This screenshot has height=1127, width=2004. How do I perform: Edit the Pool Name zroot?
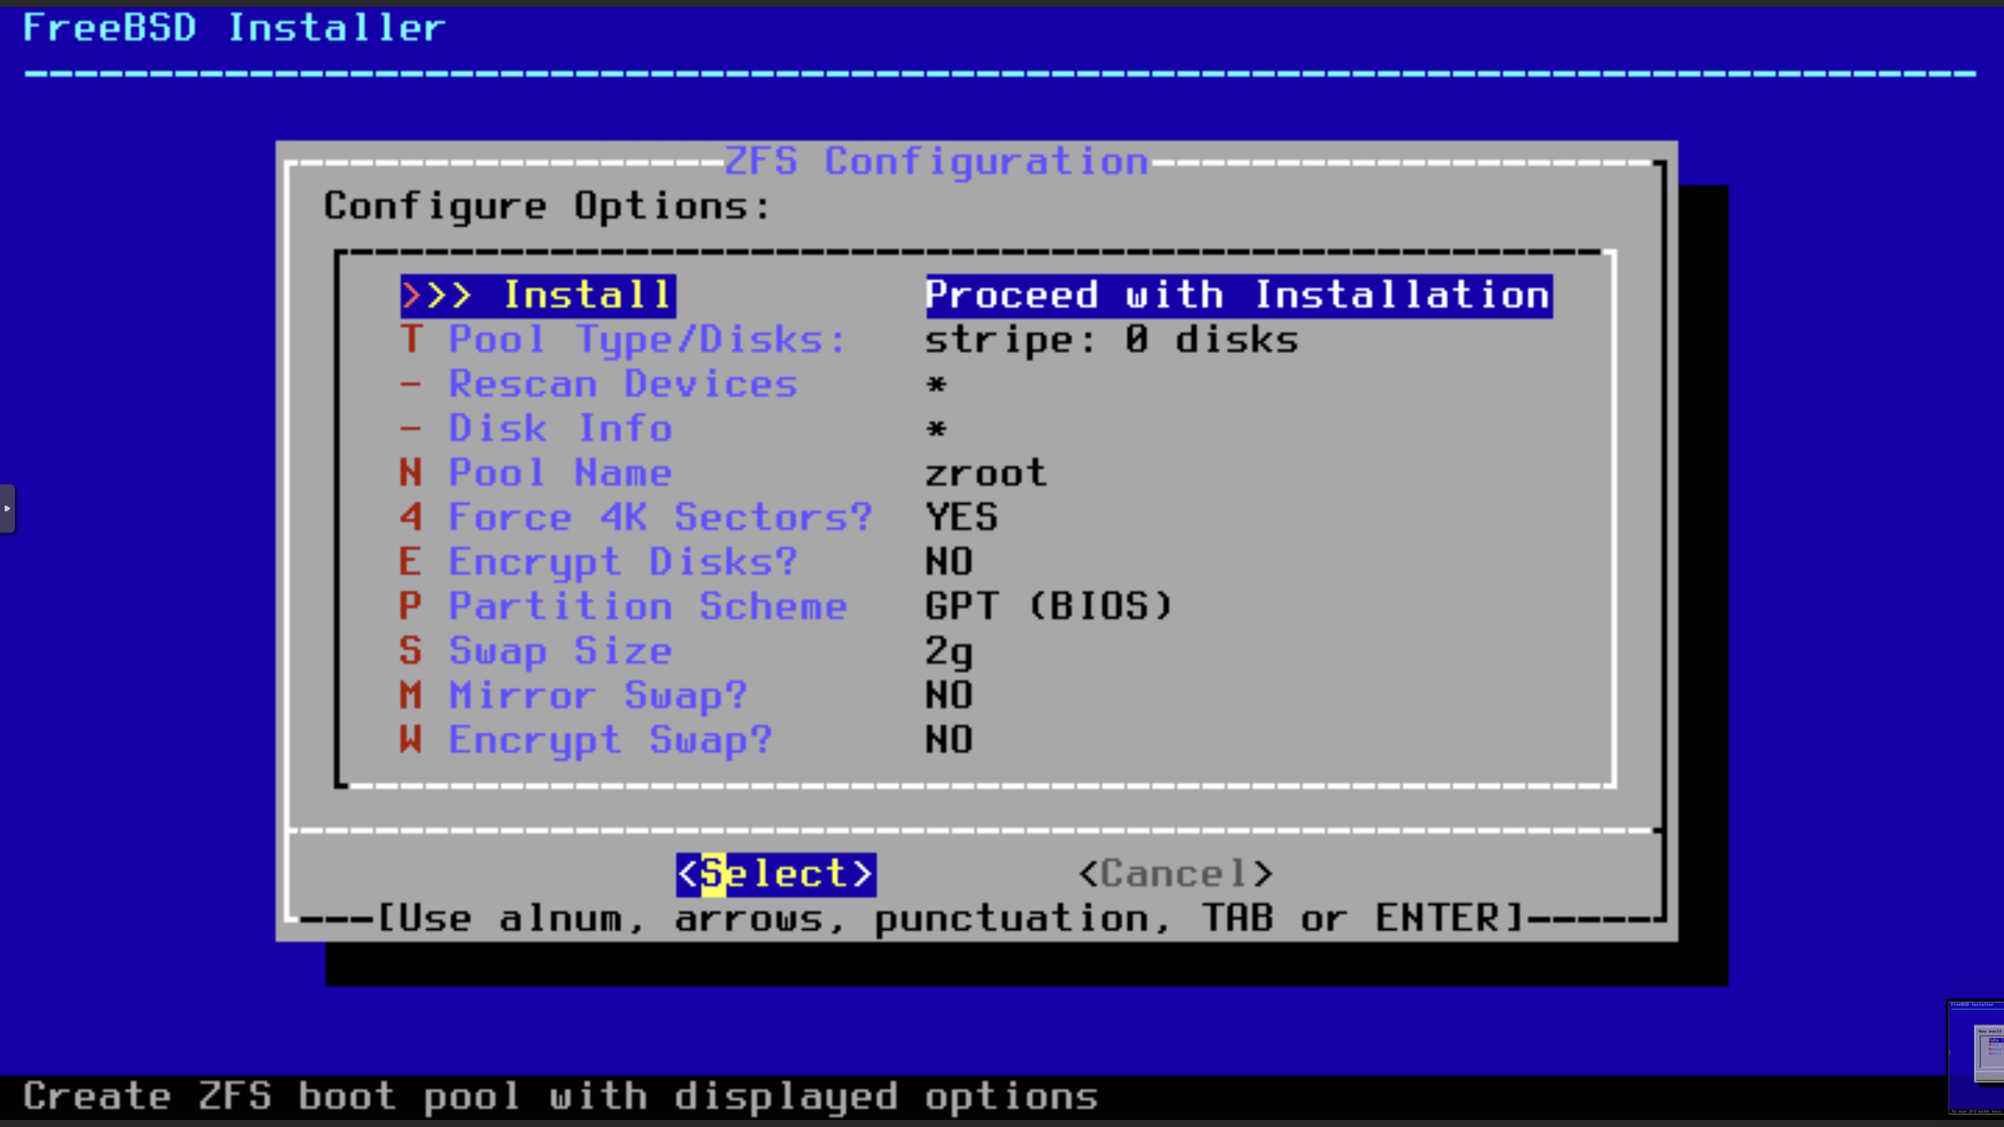coord(560,472)
